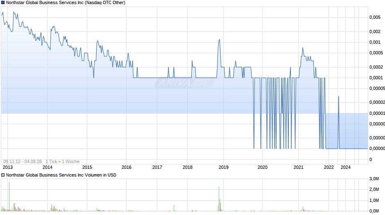Click the chart title Northstar Global Business Services Inc (Nasdaq OTC Other)
Screen dimensions: 385x215
click(66, 3)
